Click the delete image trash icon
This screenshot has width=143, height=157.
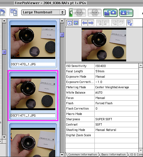(130, 23)
